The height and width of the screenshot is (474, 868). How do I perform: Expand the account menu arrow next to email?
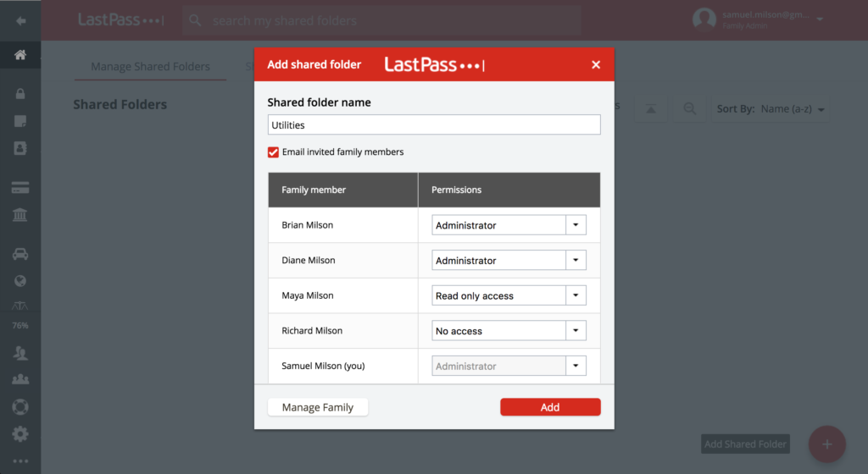coord(820,19)
